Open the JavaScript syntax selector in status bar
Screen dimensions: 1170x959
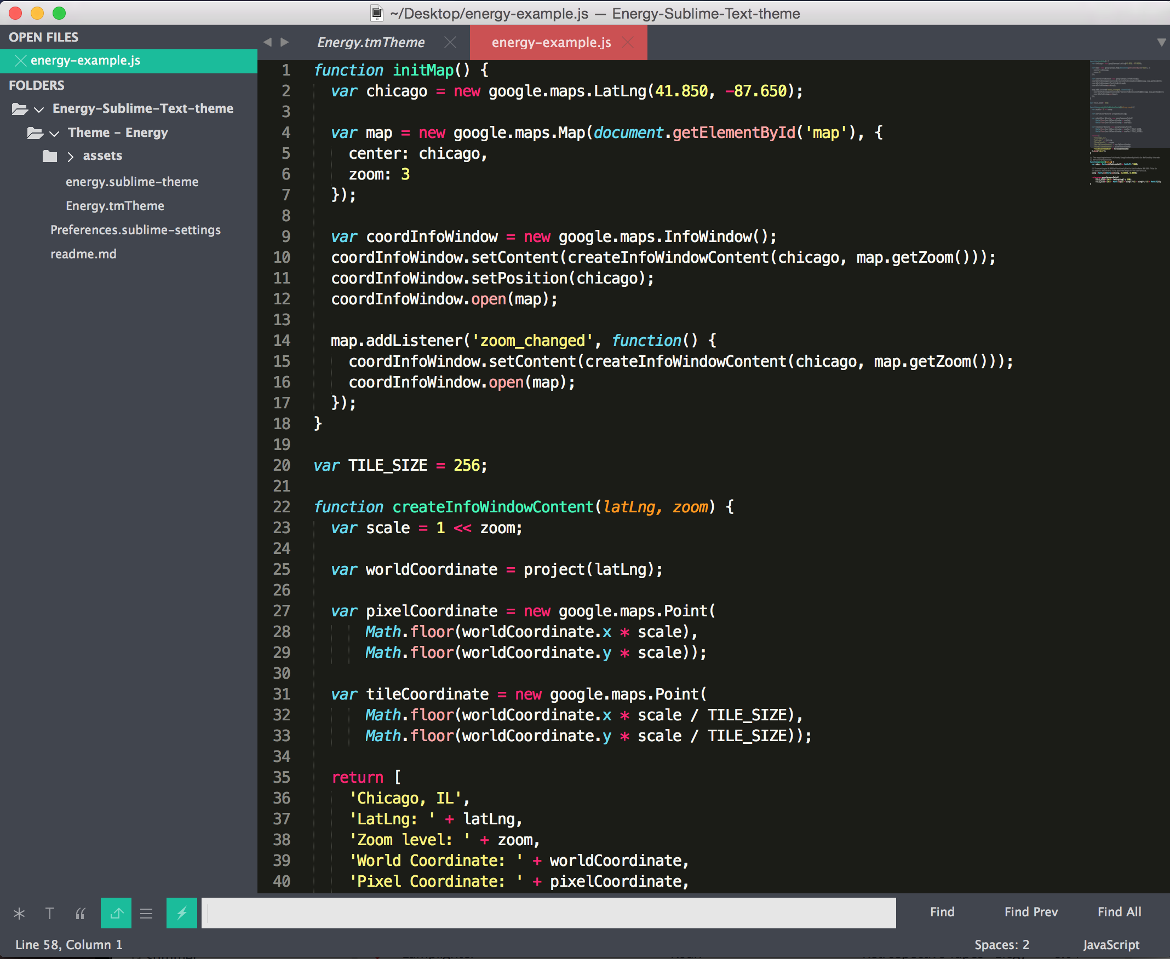tap(1111, 945)
